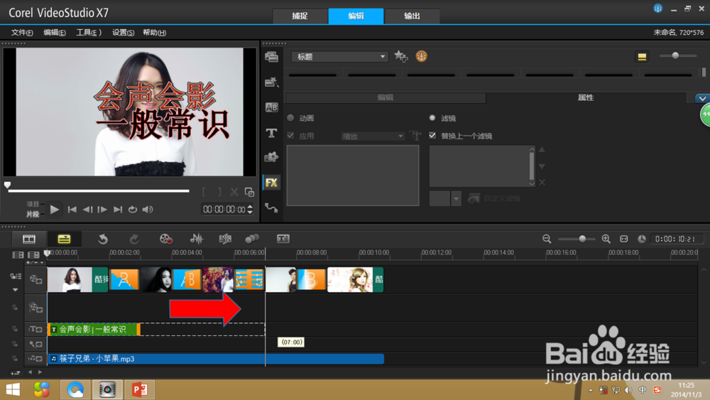Switch to the 编辑 options tab
This screenshot has width=710, height=400.
(386, 97)
